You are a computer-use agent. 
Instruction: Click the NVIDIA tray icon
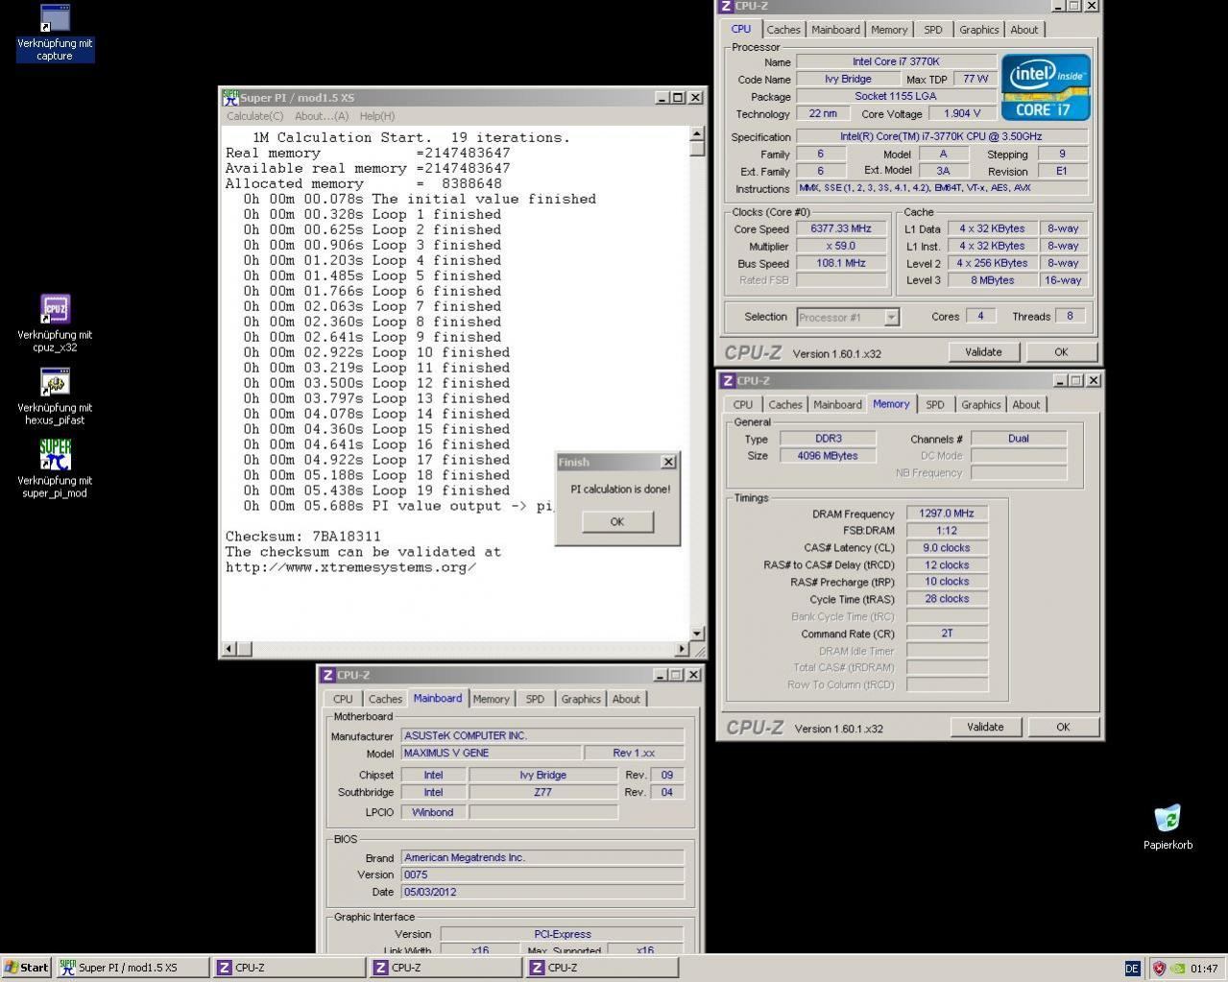click(1178, 969)
